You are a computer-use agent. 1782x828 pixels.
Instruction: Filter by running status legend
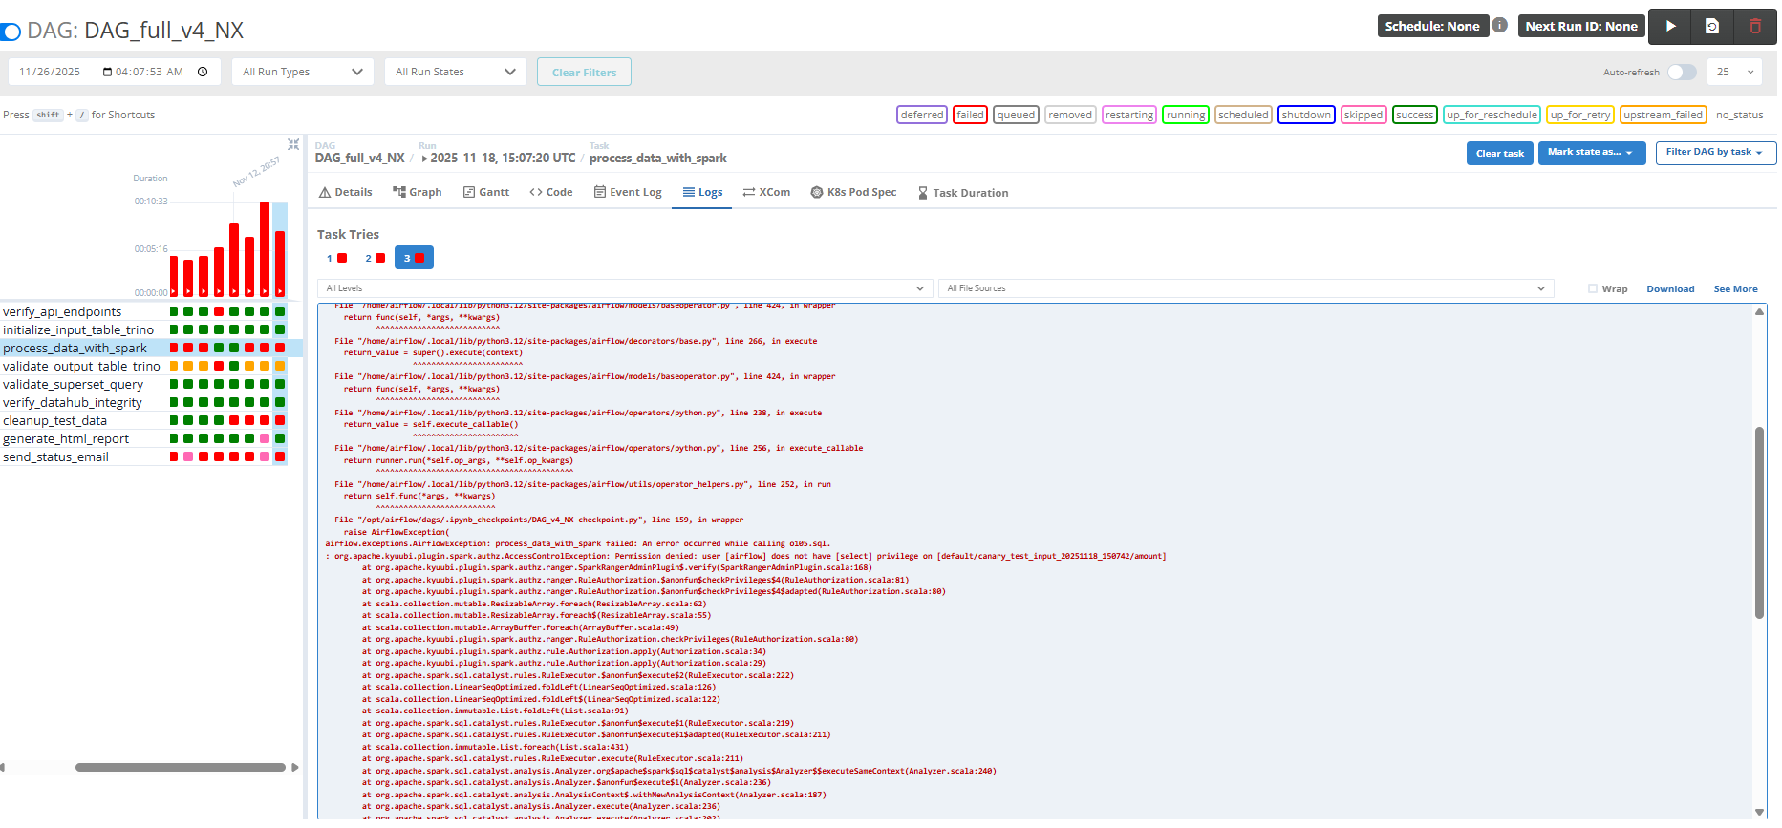point(1185,115)
